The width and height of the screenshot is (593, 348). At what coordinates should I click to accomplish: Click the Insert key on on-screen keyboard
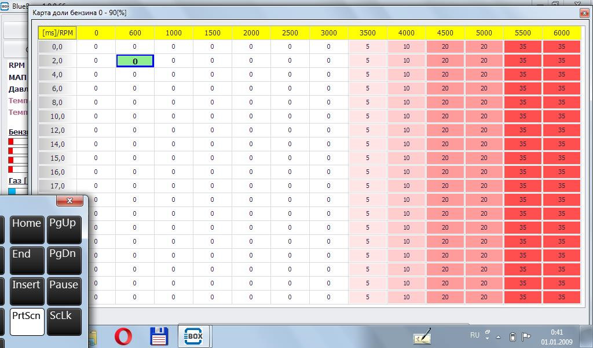tap(27, 291)
